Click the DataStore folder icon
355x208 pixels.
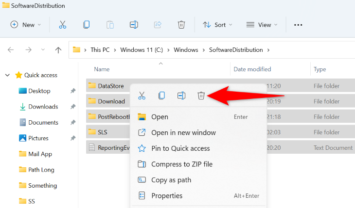(x=92, y=85)
